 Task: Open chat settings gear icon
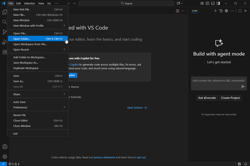pos(226,11)
